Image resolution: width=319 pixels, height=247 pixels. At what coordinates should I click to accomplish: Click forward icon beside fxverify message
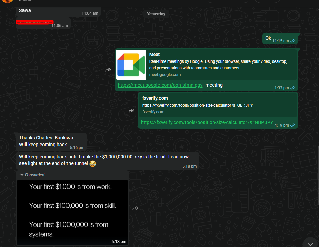tap(131, 111)
